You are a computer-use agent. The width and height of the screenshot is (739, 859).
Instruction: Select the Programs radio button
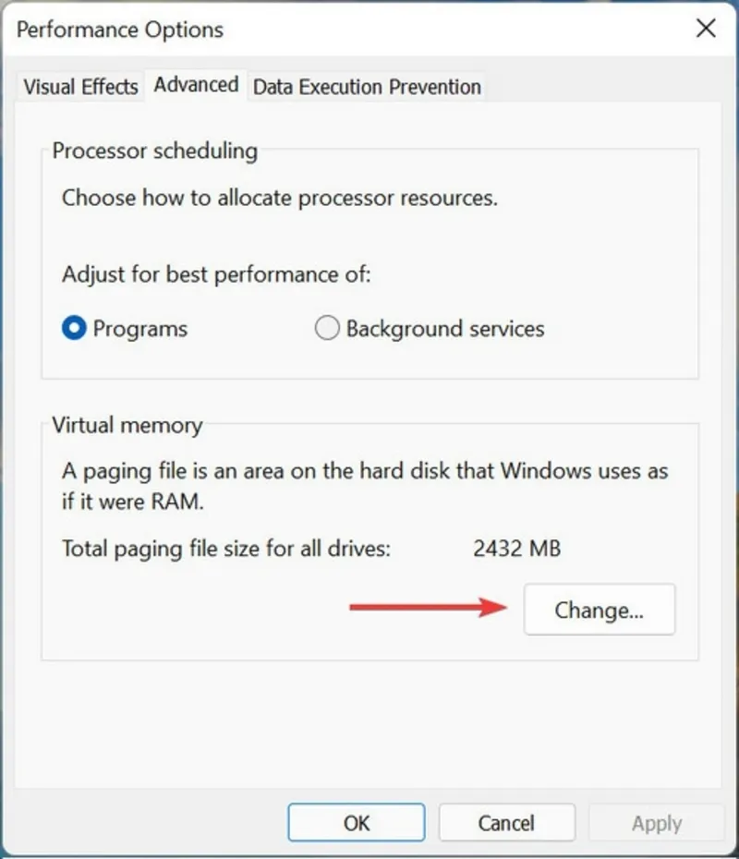(x=74, y=328)
